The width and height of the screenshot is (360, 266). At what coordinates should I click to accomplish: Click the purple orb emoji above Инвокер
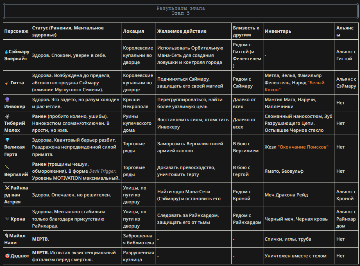click(x=7, y=99)
